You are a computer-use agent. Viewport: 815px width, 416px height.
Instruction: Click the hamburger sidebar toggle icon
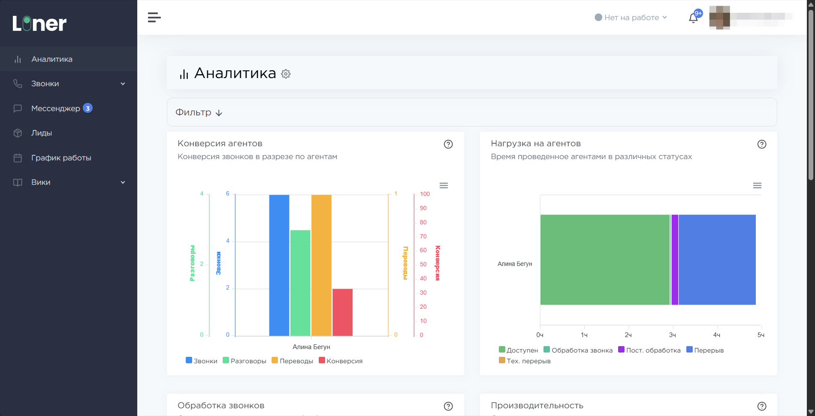tap(154, 18)
